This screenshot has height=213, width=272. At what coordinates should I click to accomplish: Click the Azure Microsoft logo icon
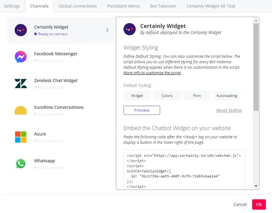coord(21,137)
